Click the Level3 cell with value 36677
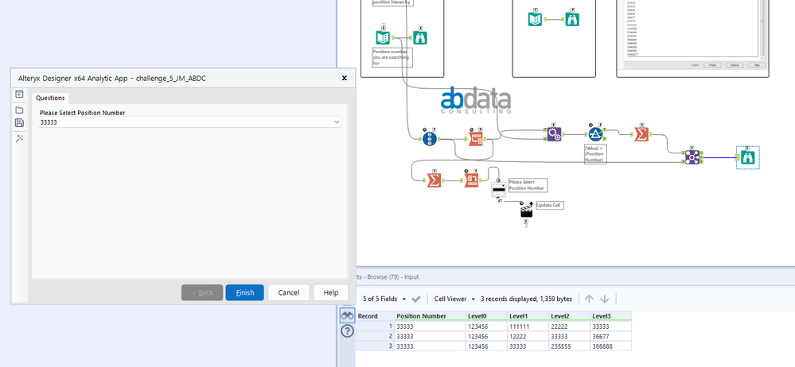Image resolution: width=795 pixels, height=367 pixels. [611, 336]
